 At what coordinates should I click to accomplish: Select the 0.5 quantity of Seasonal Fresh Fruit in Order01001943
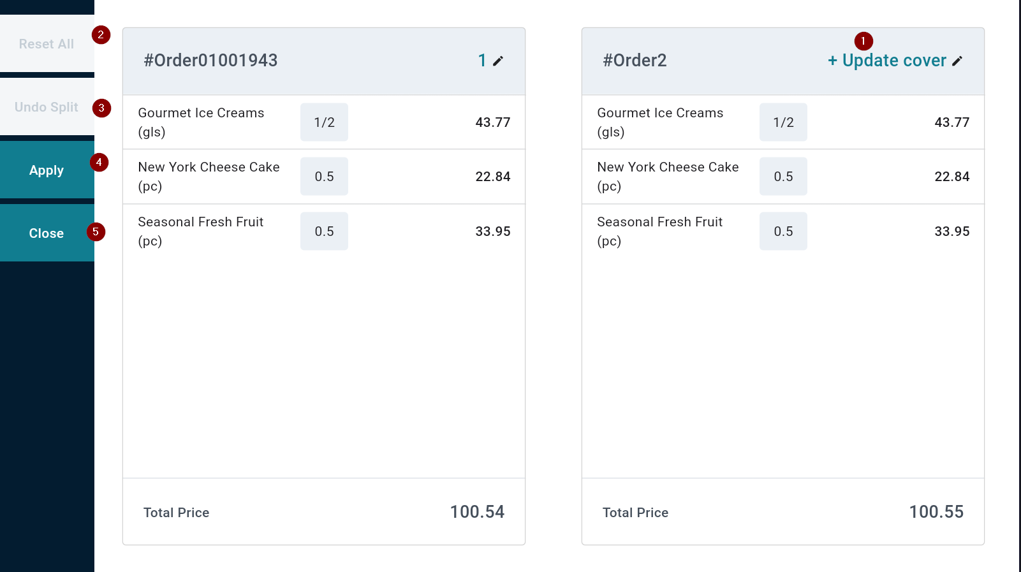tap(324, 231)
